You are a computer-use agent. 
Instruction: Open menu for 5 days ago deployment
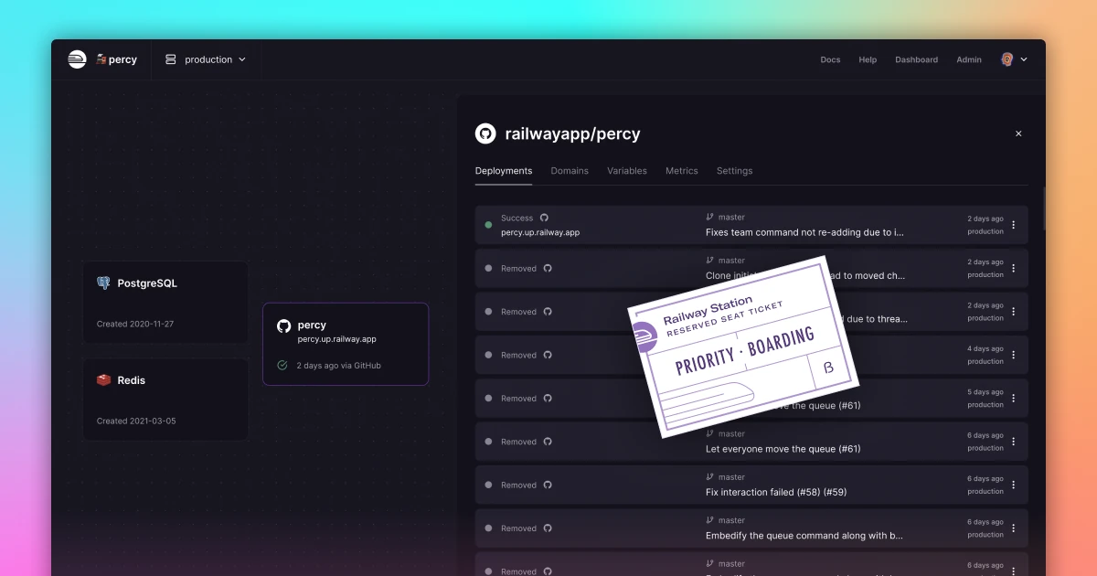coord(1013,399)
